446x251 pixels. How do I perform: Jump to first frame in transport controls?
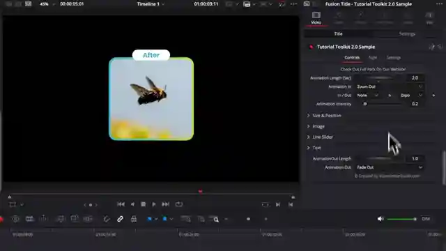tap(121, 204)
